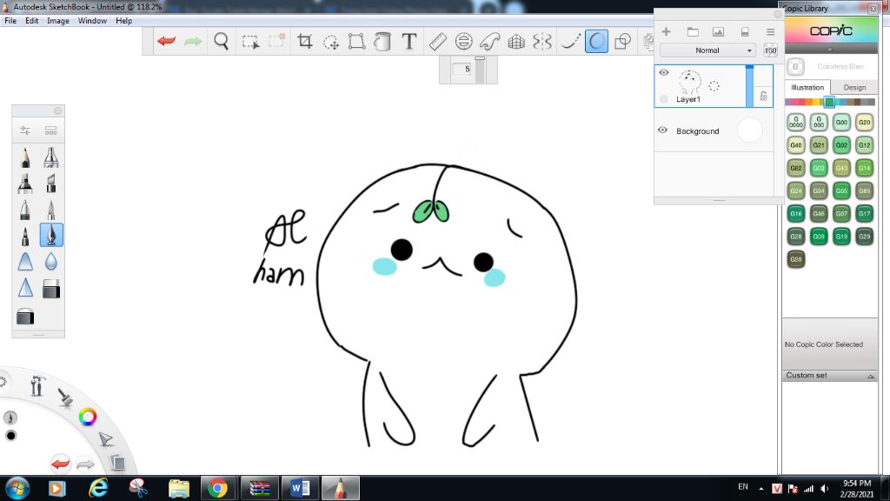This screenshot has height=501, width=890.
Task: Click the layer opacity 100 box
Action: [x=770, y=50]
